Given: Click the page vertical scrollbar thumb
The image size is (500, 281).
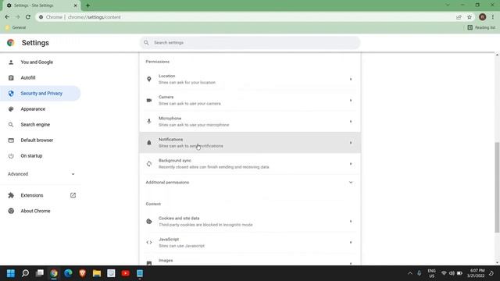Looking at the screenshot, I should coord(497,187).
